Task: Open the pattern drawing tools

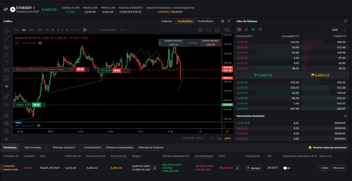Action: [7, 70]
